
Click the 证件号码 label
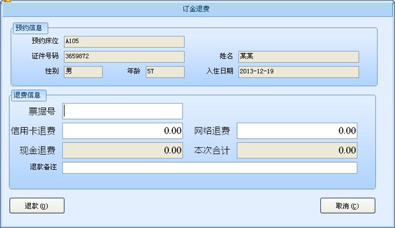tap(45, 56)
